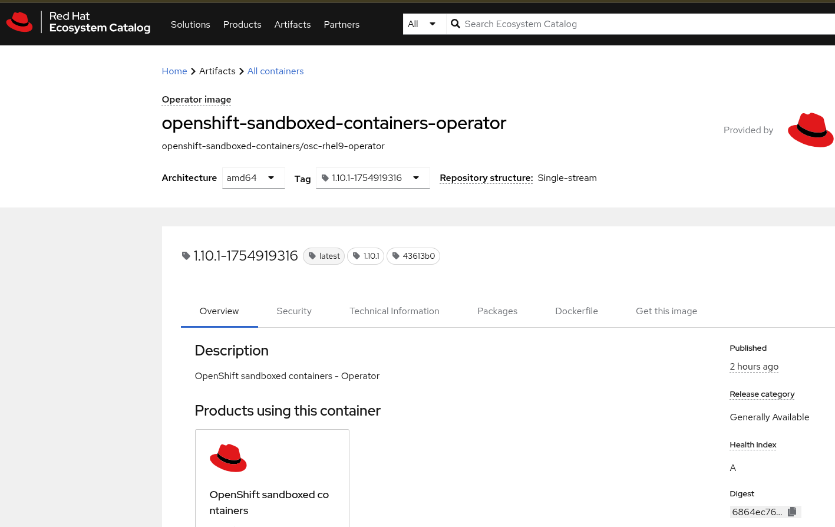Viewport: 835px width, 527px height.
Task: Click the search magnifier icon
Action: click(x=456, y=24)
